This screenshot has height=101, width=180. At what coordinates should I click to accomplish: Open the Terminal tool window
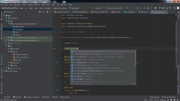point(17,97)
